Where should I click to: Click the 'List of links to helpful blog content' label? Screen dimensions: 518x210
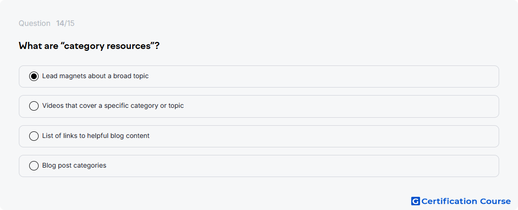96,136
